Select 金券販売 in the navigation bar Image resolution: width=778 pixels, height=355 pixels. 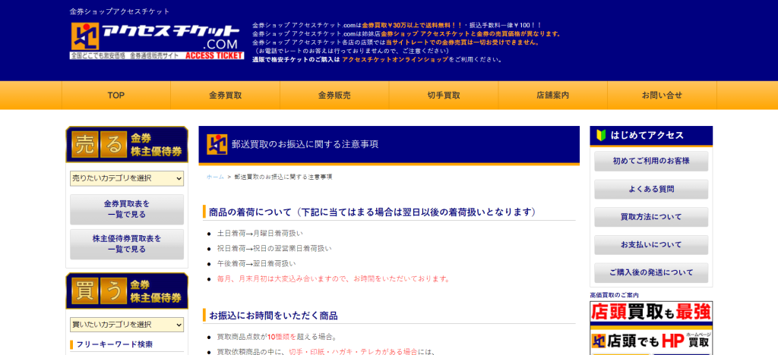click(x=334, y=96)
